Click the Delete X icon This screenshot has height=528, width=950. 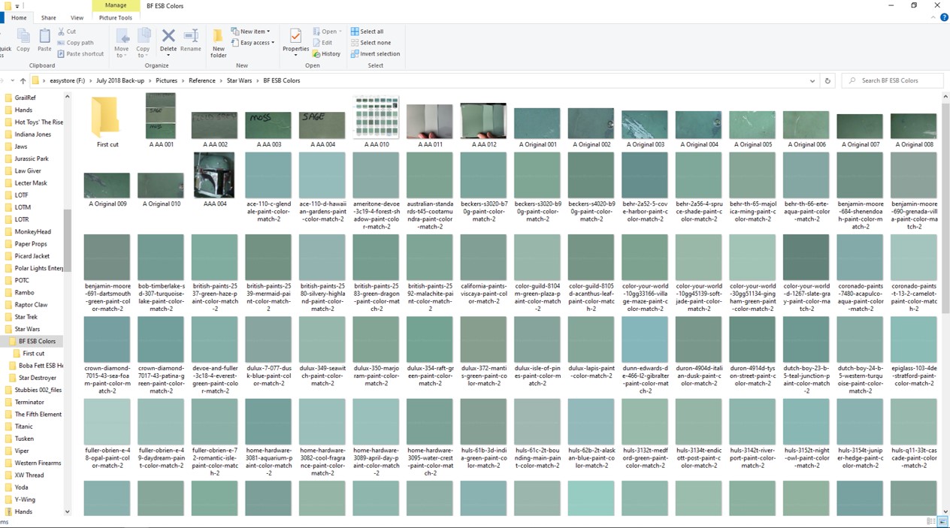(168, 36)
